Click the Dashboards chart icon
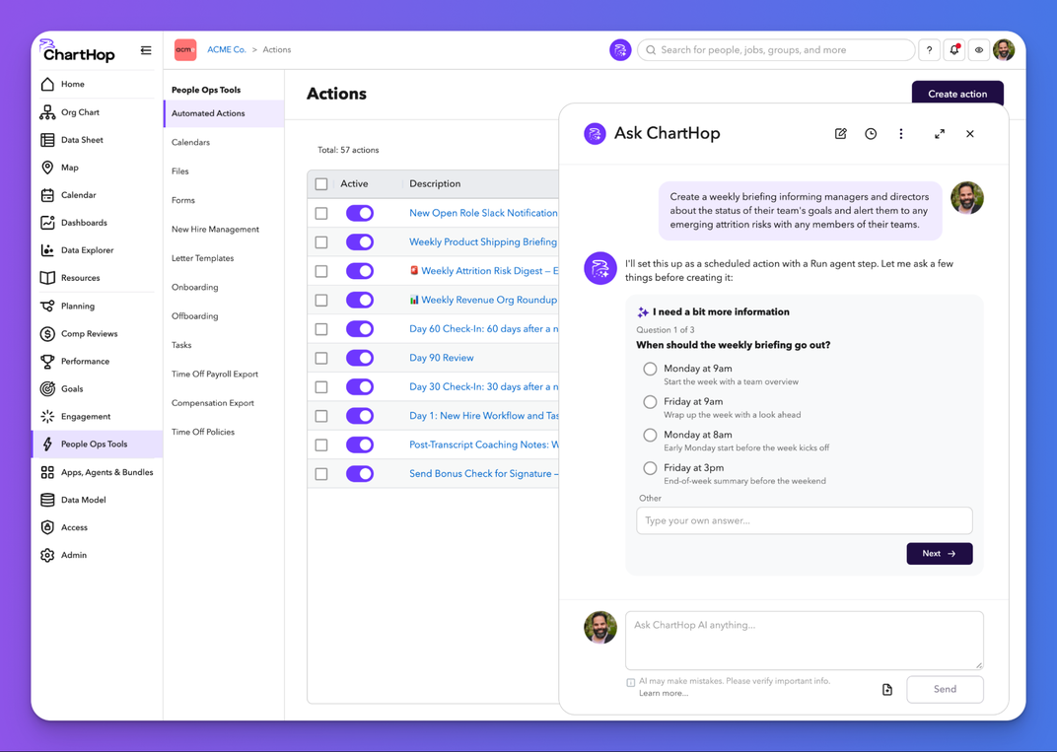The image size is (1057, 752). pyautogui.click(x=47, y=223)
